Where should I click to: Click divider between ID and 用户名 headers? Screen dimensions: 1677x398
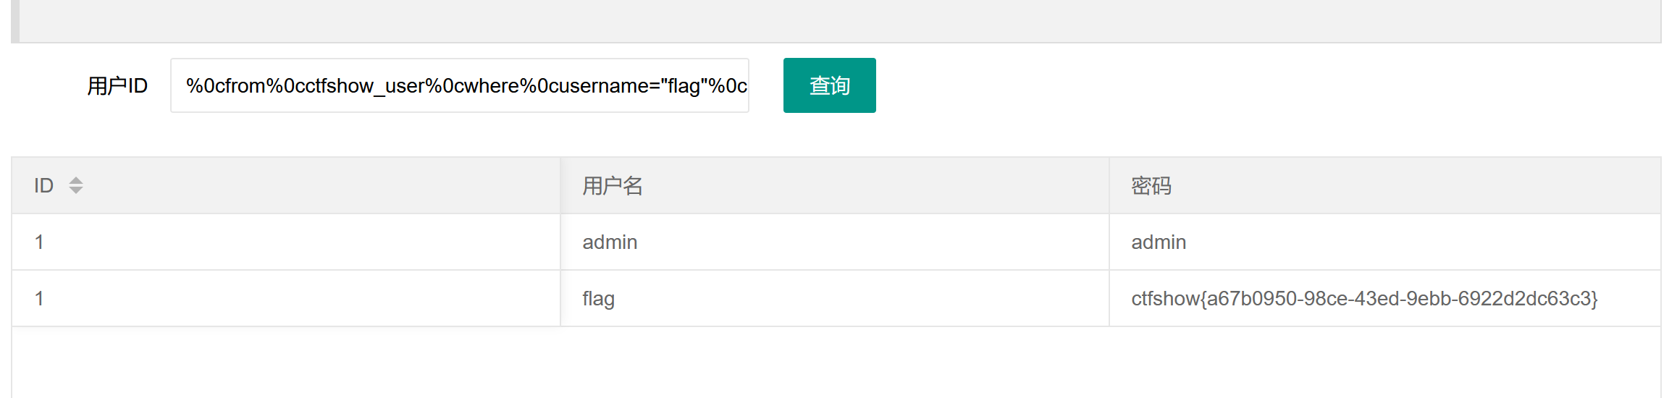coord(560,186)
